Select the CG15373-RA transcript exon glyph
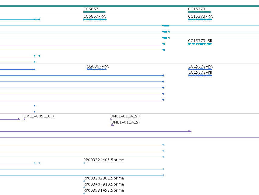 tap(200, 19)
